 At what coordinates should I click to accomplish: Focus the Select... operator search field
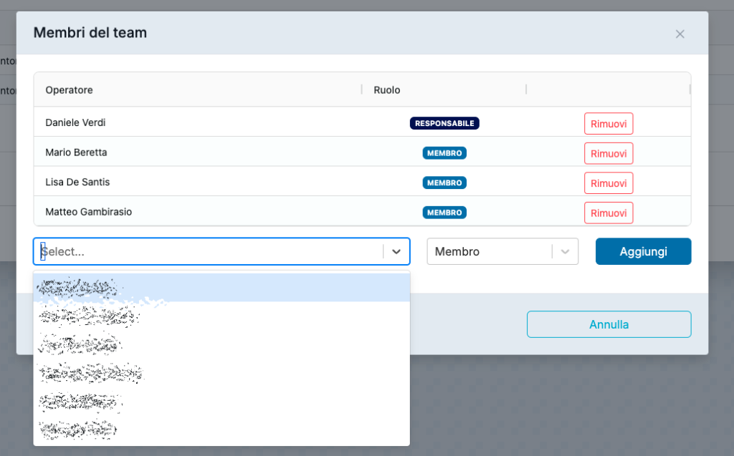point(208,252)
